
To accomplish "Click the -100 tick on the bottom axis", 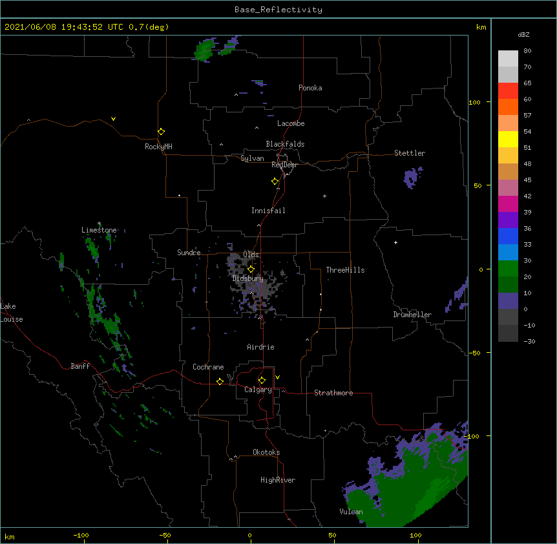I will [x=81, y=535].
